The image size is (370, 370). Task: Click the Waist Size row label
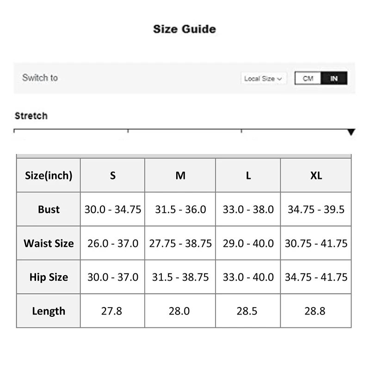[49, 243]
